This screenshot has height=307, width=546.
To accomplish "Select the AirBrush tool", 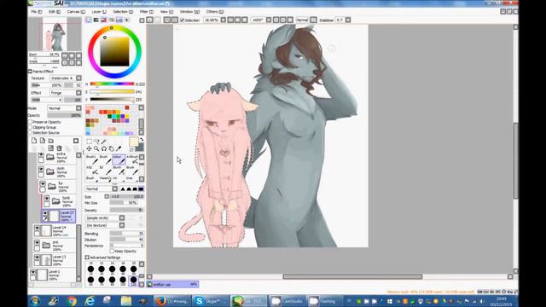I will tap(132, 159).
